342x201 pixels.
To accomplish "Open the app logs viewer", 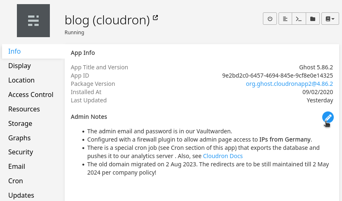I will pos(285,19).
